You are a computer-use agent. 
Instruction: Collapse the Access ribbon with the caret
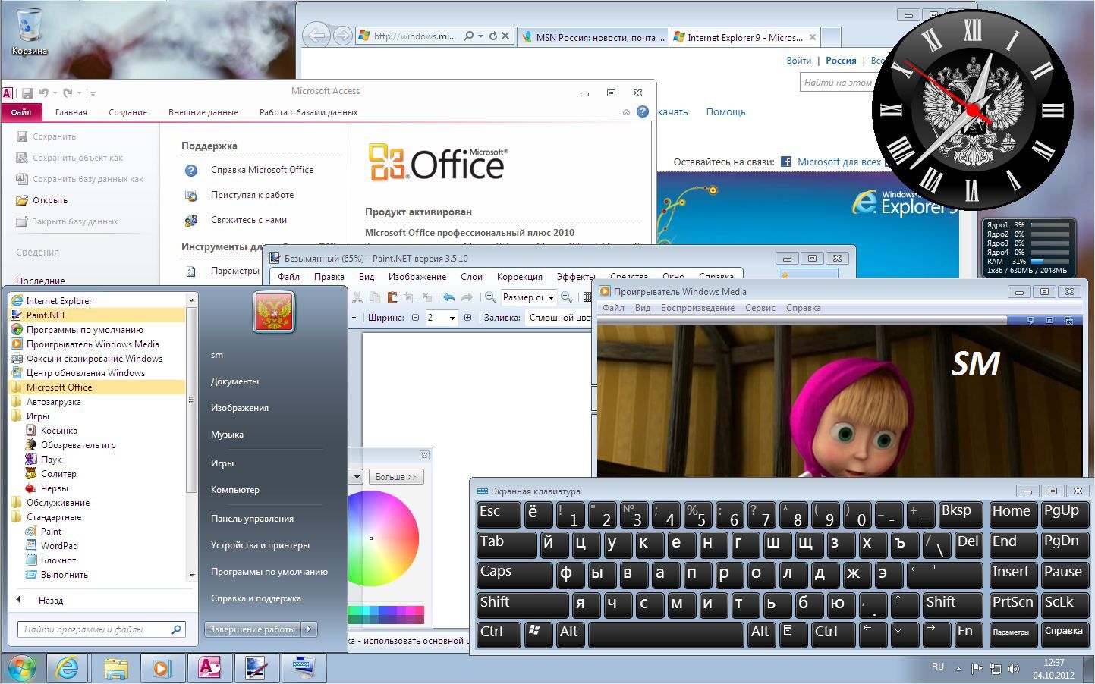[626, 112]
